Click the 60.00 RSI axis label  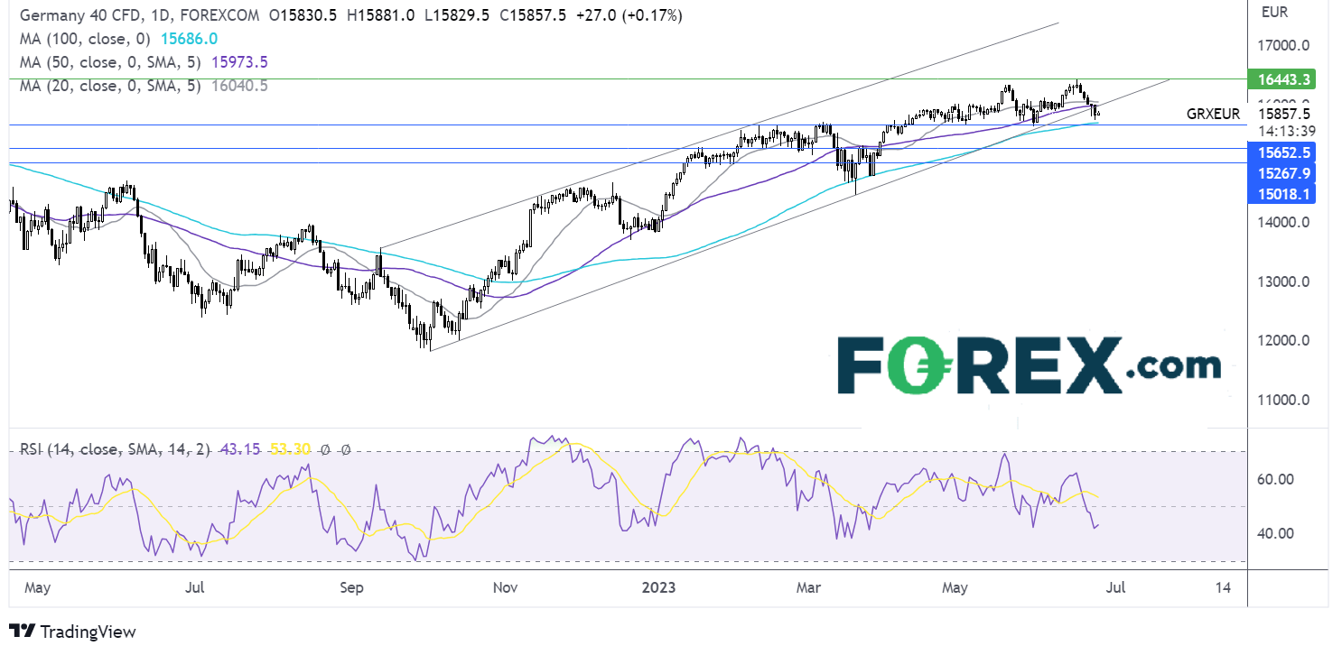tap(1277, 480)
